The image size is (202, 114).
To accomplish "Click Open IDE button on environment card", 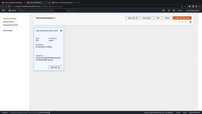I will tap(55, 67).
